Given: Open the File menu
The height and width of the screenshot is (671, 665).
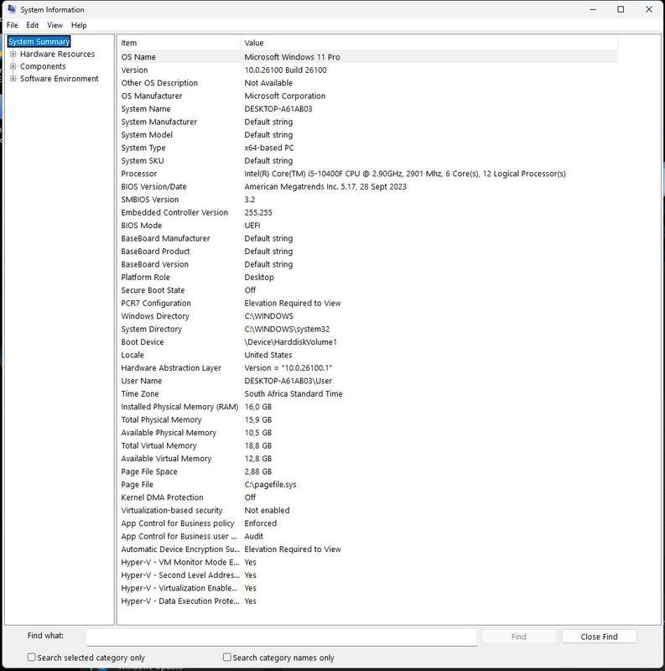Looking at the screenshot, I should coord(12,25).
